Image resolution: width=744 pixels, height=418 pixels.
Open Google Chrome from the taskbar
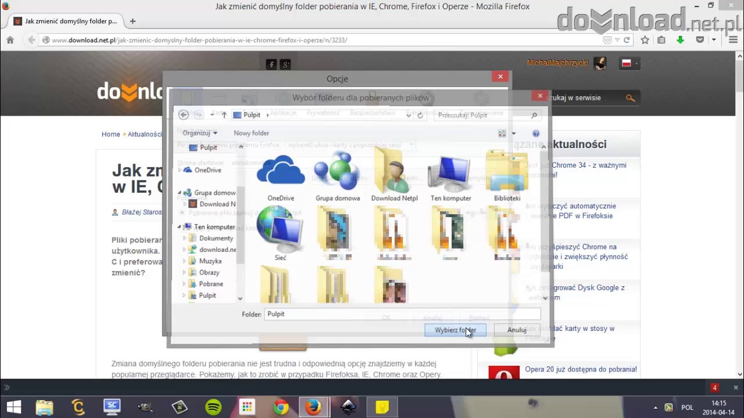(x=281, y=407)
